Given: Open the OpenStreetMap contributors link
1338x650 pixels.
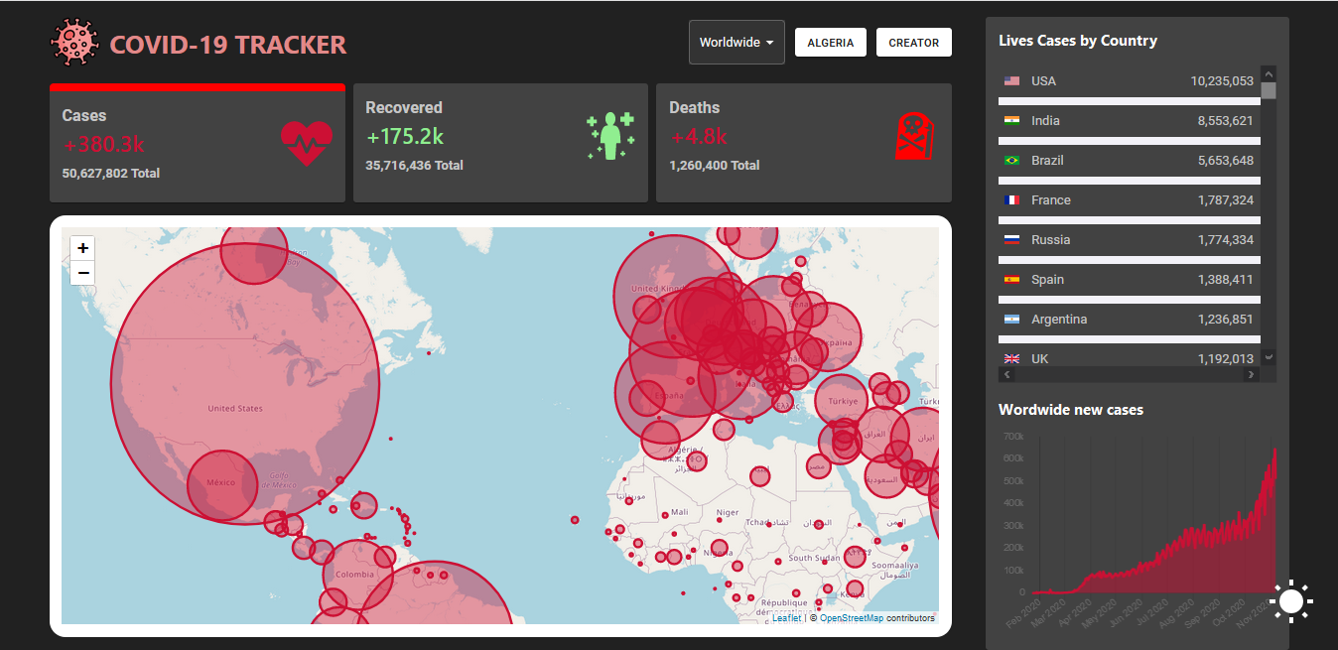Looking at the screenshot, I should [852, 617].
